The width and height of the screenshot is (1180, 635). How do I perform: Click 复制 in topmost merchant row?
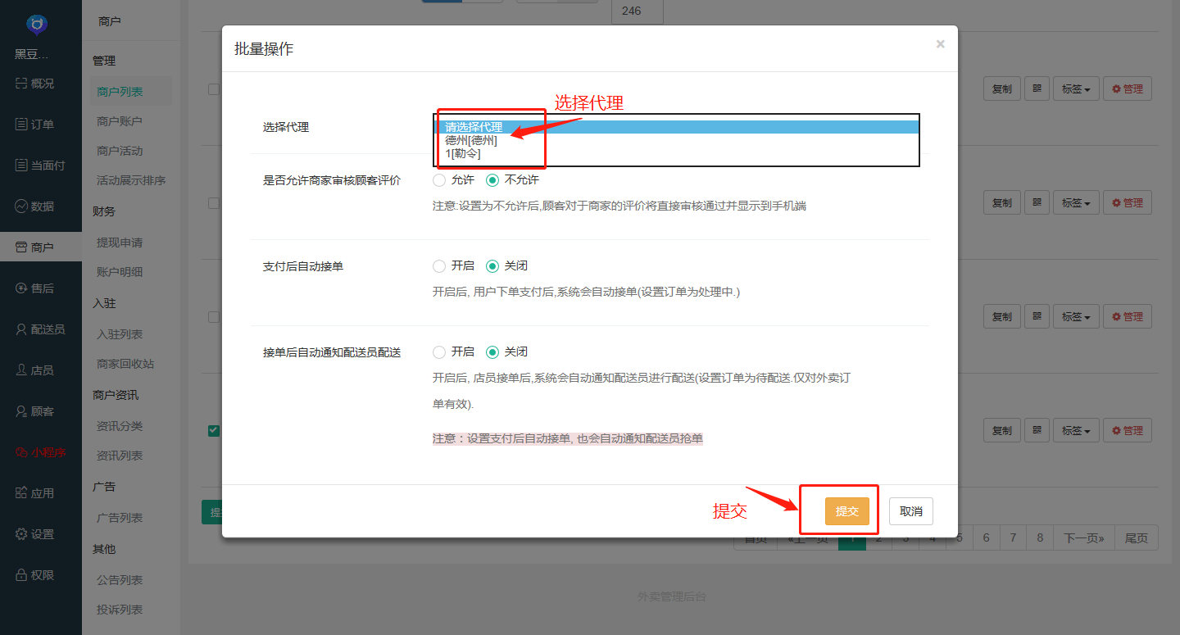coord(1001,88)
